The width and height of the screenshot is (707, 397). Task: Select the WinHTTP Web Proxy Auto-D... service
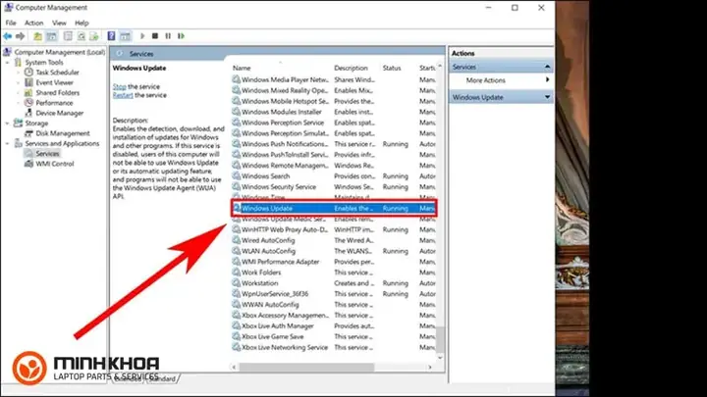(334, 229)
